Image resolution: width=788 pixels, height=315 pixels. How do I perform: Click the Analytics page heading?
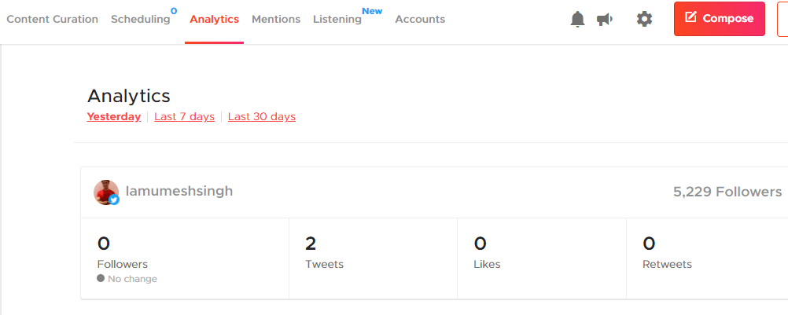click(x=129, y=96)
